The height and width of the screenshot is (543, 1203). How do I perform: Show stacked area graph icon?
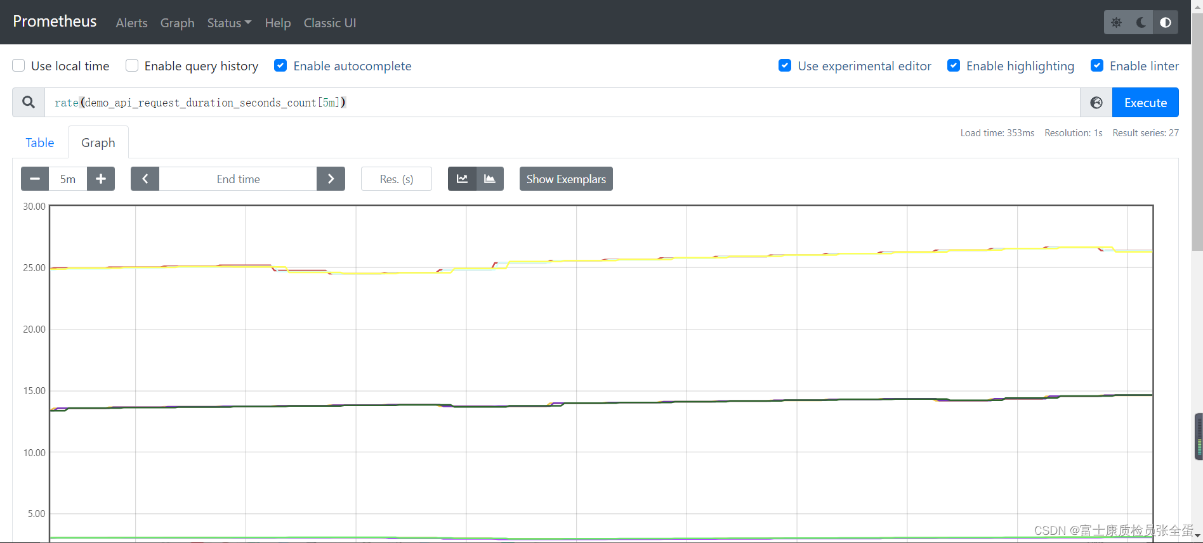[490, 179]
